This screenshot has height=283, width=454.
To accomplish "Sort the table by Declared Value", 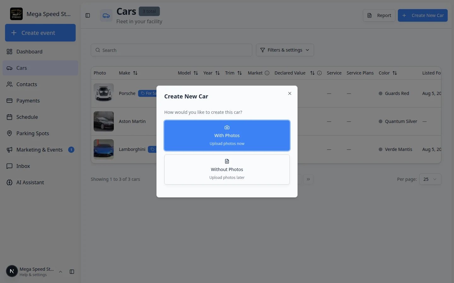I will click(312, 73).
